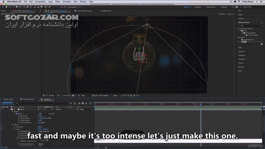Select the Hand tool
The width and height of the screenshot is (265, 149).
pos(6,7)
